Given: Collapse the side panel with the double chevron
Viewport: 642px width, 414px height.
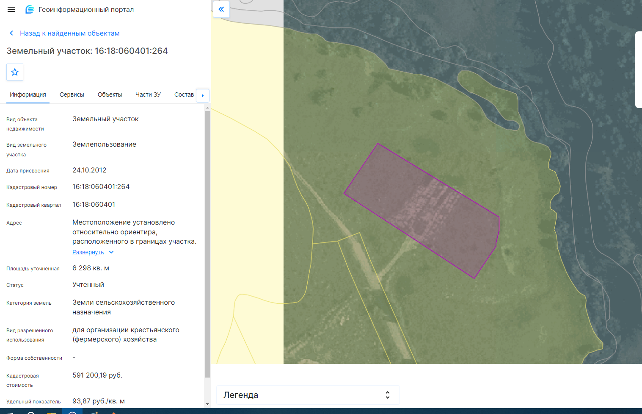Looking at the screenshot, I should click(x=221, y=9).
